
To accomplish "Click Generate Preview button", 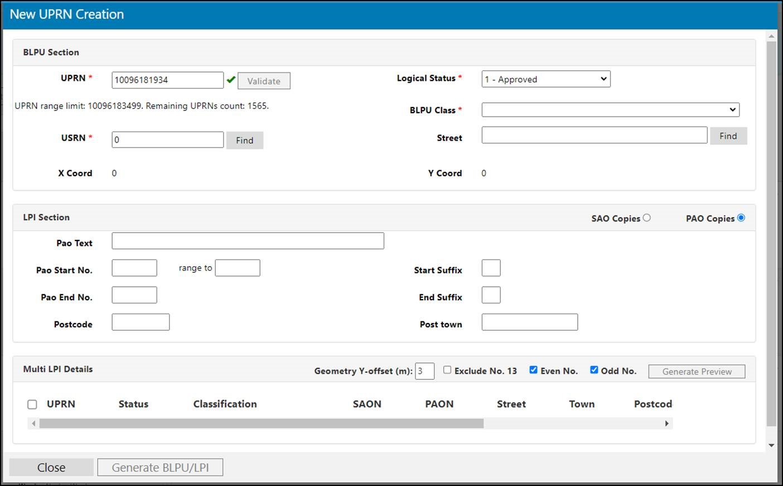I will [697, 372].
